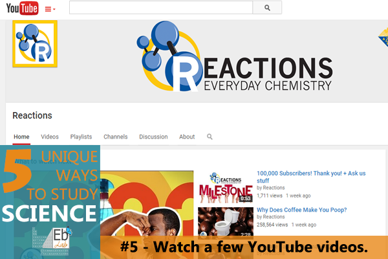Click 'by Reactions' under 100,000 Subscribers video
388x259 pixels.
271,188
